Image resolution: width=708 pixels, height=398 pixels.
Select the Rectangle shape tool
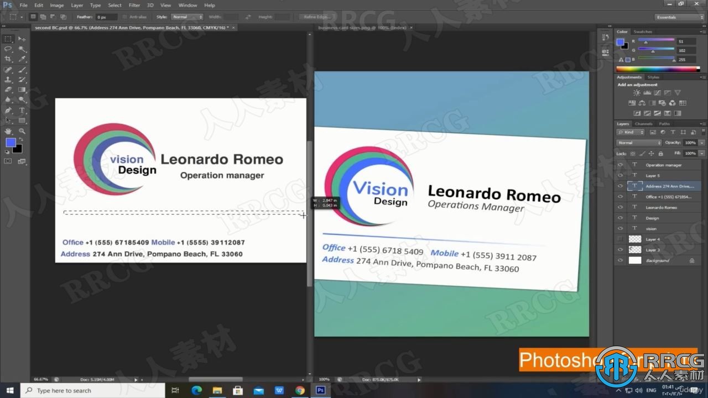22,120
